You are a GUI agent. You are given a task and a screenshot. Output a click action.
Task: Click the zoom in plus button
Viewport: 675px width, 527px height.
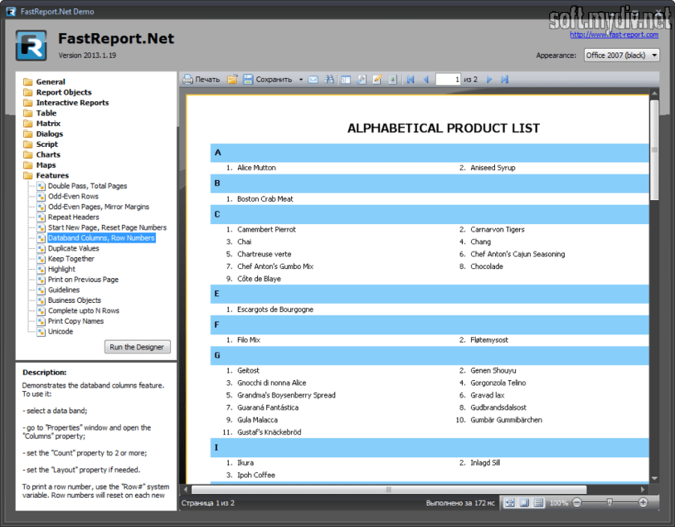click(643, 502)
